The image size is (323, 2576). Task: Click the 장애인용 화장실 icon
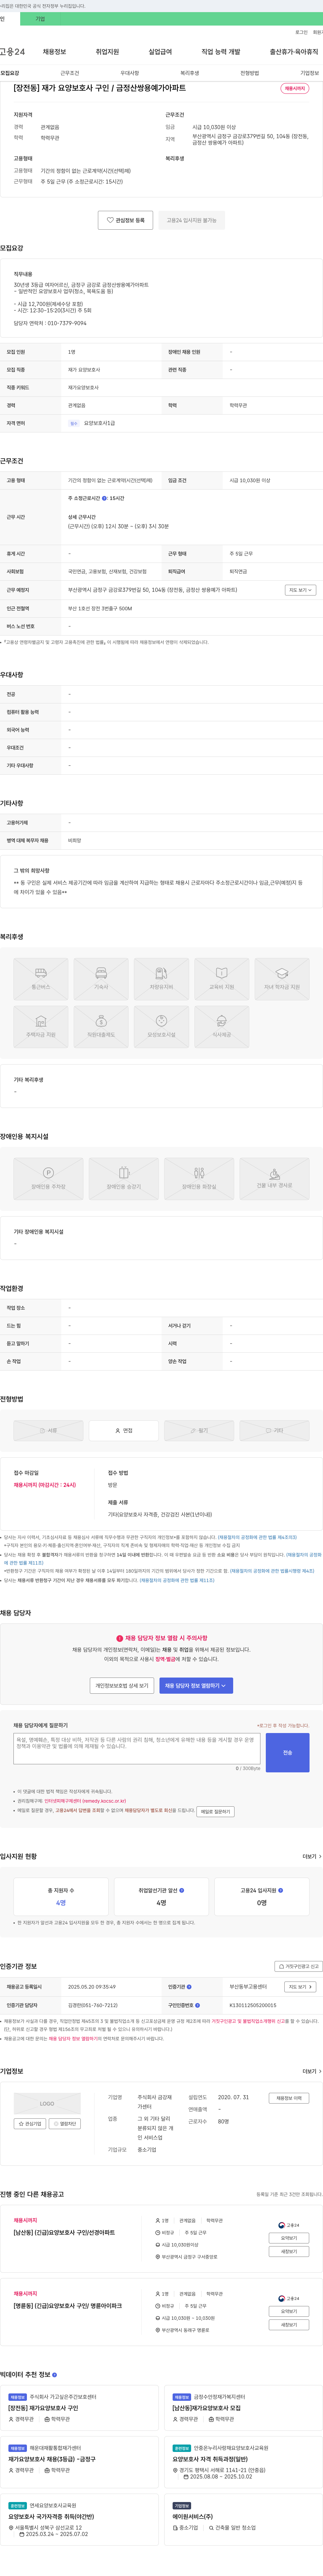pyautogui.click(x=199, y=1179)
